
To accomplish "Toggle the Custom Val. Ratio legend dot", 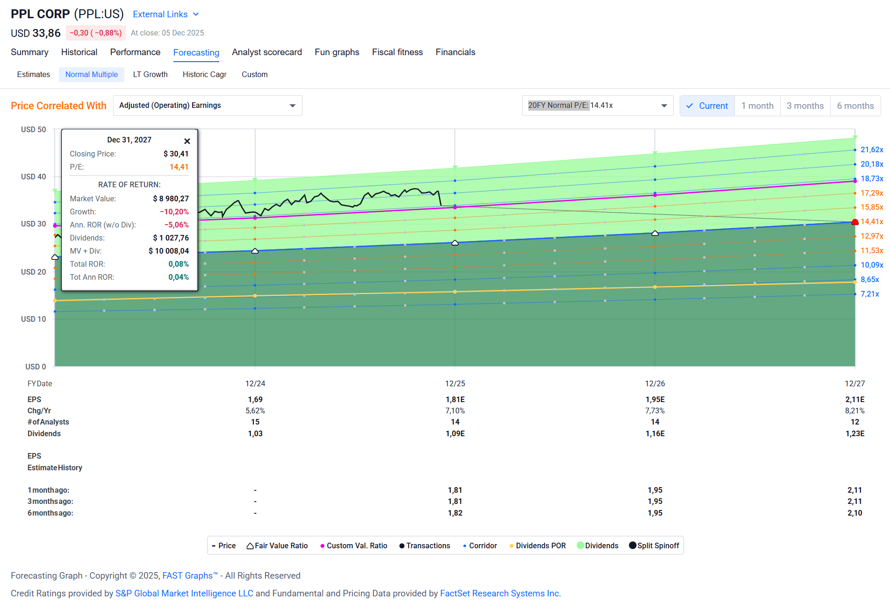I will click(322, 545).
